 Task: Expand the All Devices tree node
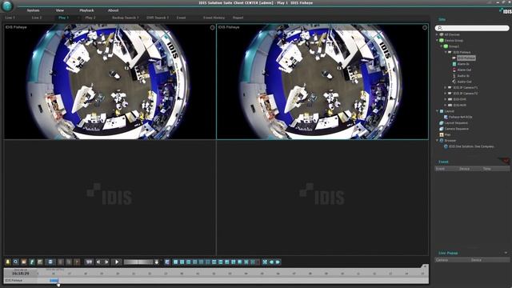tap(438, 34)
